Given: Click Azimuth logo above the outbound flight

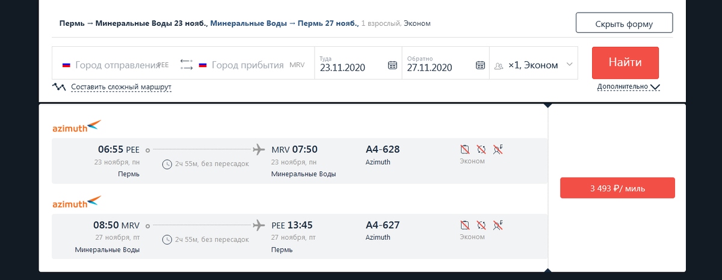Looking at the screenshot, I should 77,127.
